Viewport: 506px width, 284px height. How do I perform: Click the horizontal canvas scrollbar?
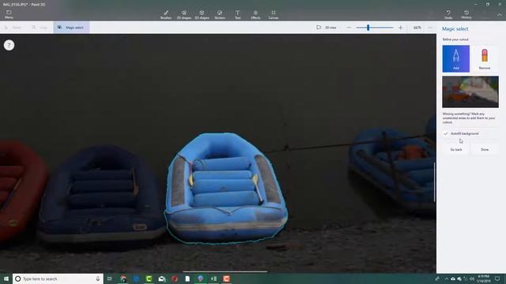tap(225, 271)
